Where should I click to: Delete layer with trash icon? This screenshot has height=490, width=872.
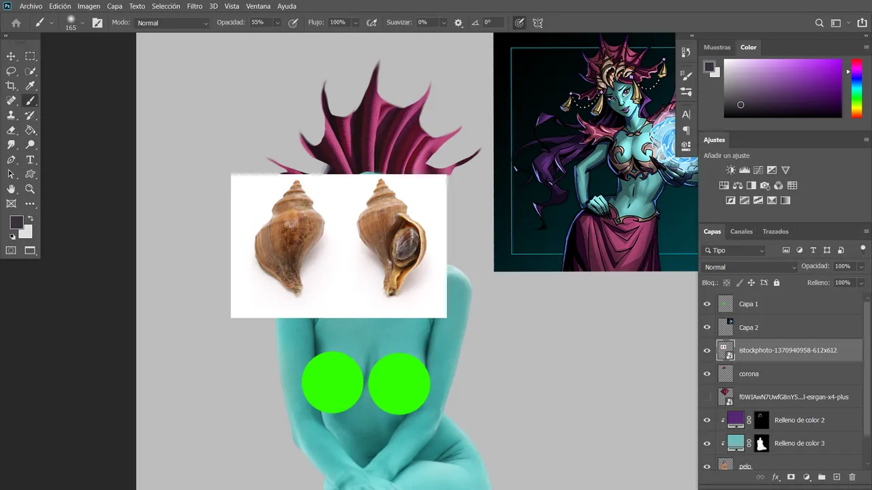pos(852,477)
